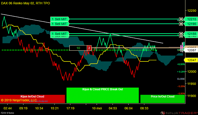Screen dimensions: 198x115
Task: Click the CLOSE level label
Action: point(181,79)
